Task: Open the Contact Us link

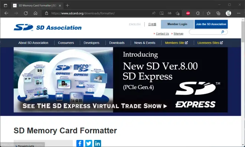Action: point(162,34)
